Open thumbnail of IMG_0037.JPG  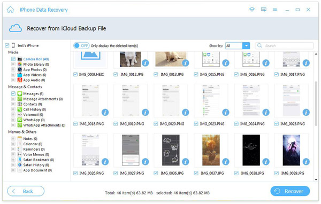[x=211, y=150]
